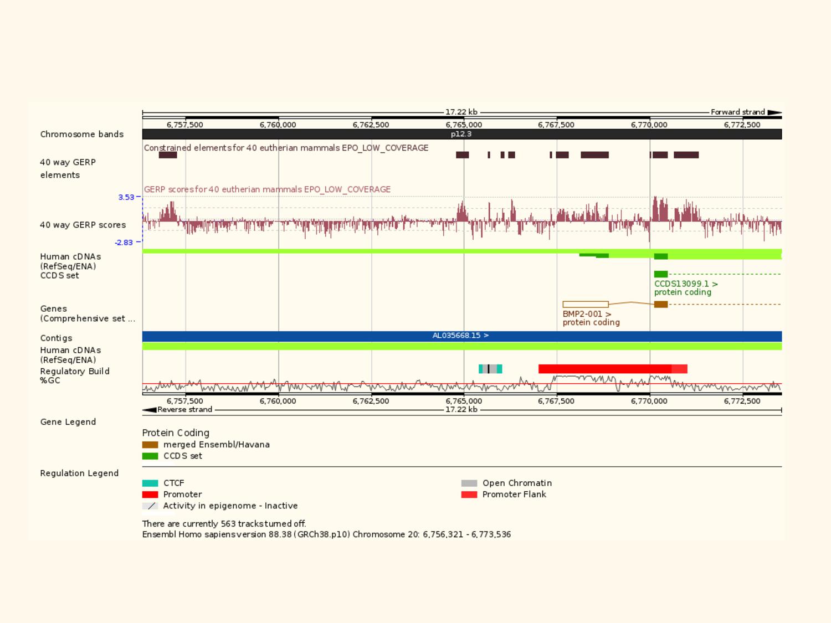Click the Ensembl Homo sapiens version 88.38 line

coord(326,534)
